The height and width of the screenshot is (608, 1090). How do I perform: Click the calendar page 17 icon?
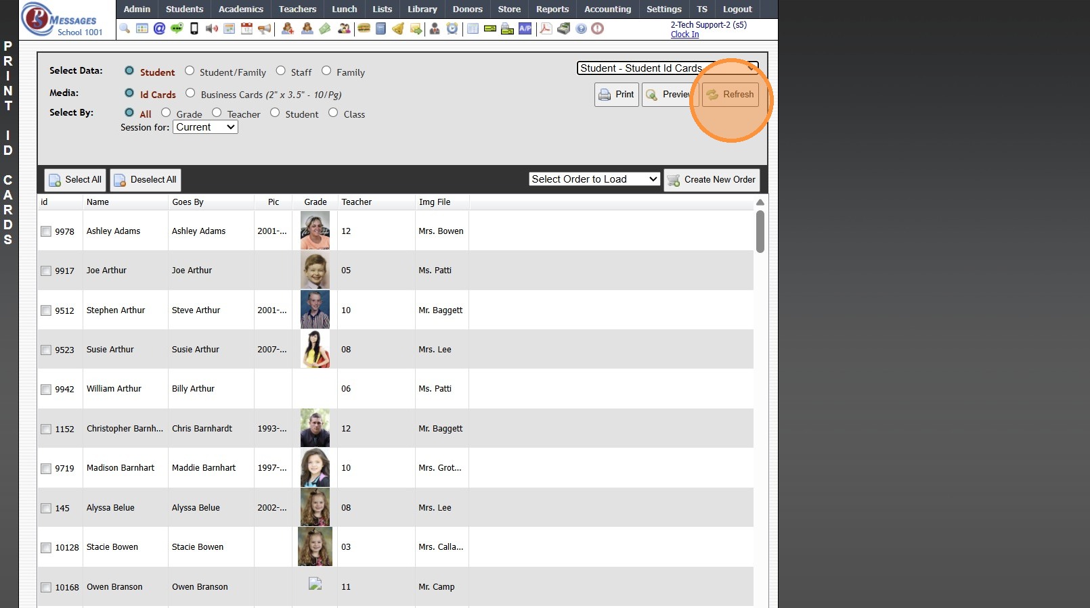[246, 28]
